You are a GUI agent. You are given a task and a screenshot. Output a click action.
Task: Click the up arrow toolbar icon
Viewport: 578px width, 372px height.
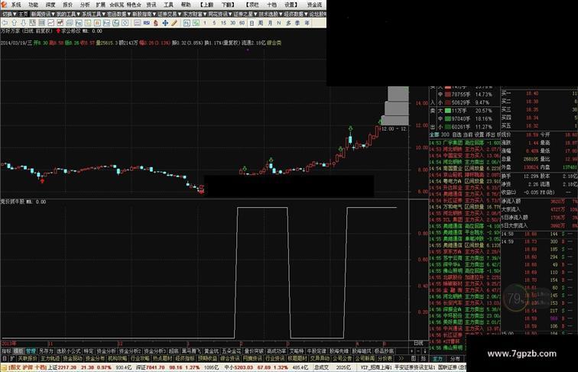[14, 23]
